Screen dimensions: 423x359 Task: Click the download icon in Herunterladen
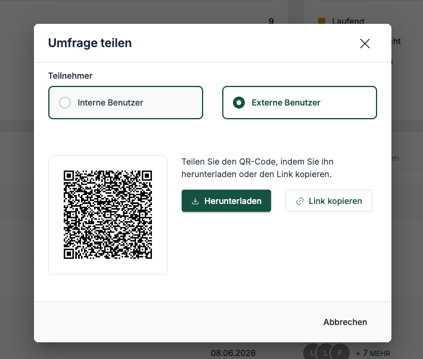pos(195,201)
